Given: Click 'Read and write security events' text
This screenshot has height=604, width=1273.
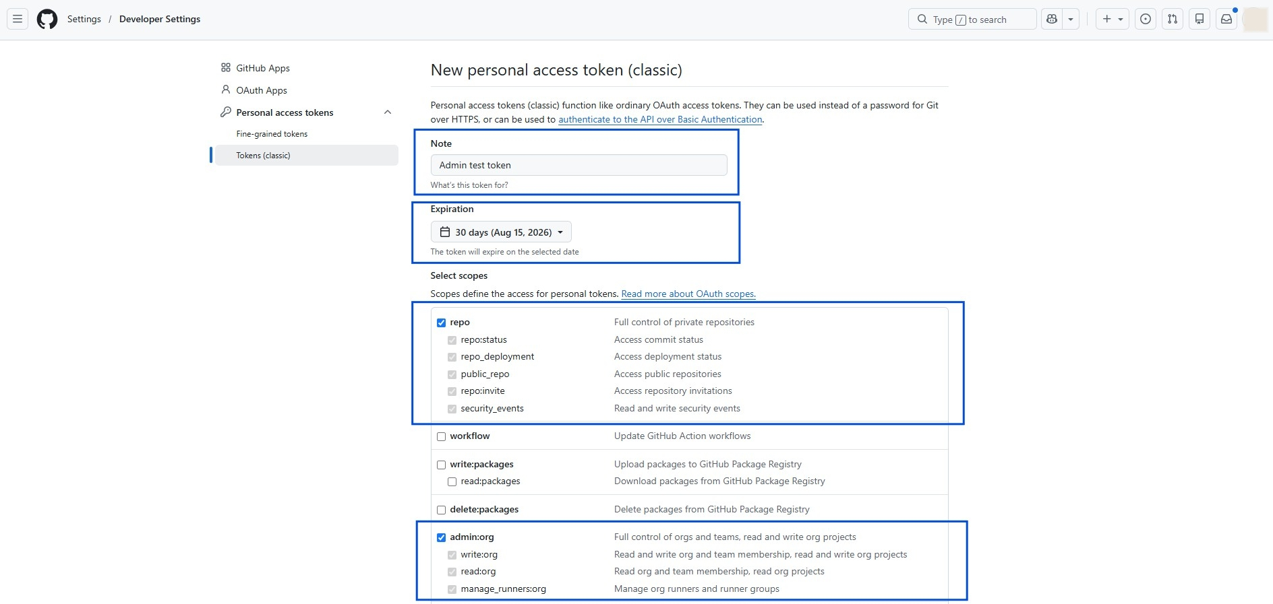Looking at the screenshot, I should 677,408.
